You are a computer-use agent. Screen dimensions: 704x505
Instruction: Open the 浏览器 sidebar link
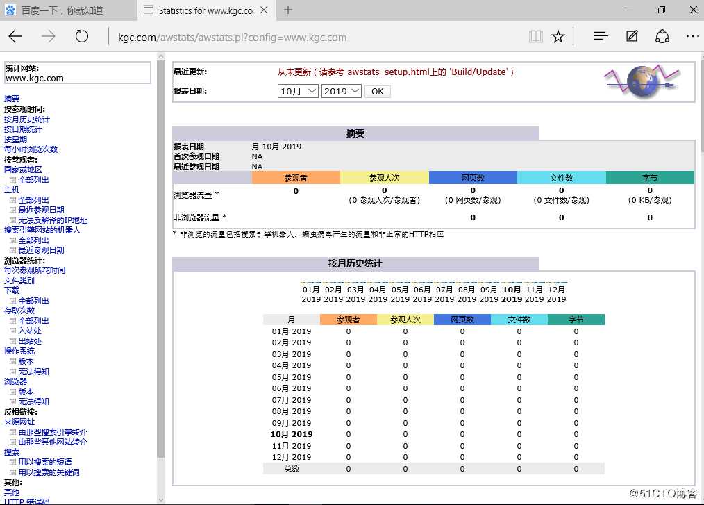click(x=15, y=382)
